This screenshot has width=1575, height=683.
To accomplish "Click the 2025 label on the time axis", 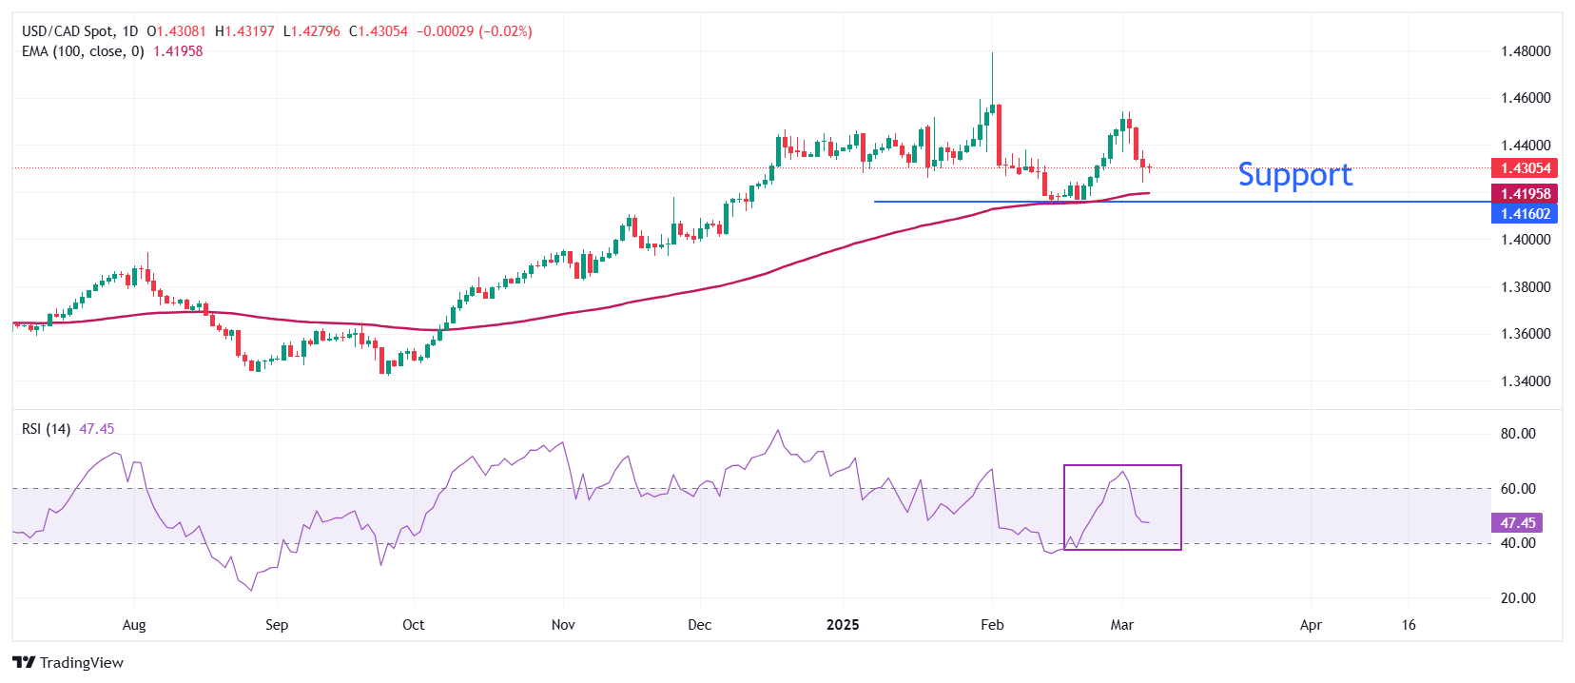I will (843, 625).
